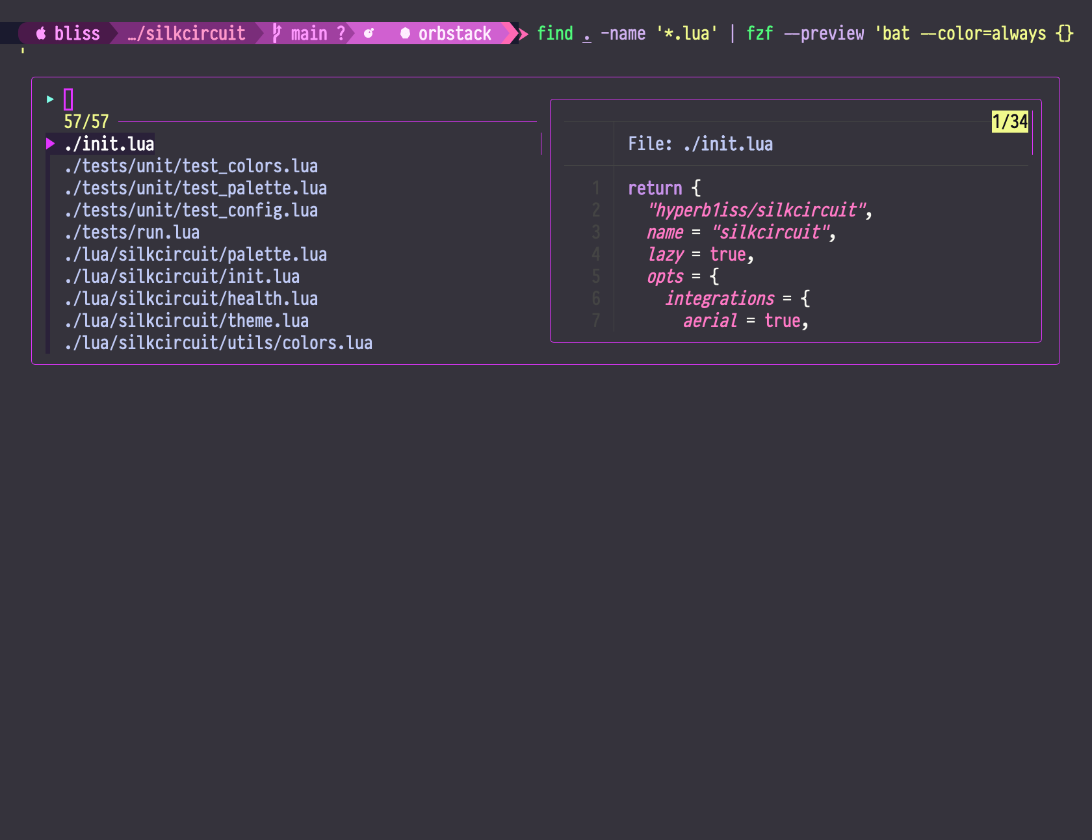Screen dimensions: 1092x840
Task: Click the fzf command word
Action: point(759,33)
